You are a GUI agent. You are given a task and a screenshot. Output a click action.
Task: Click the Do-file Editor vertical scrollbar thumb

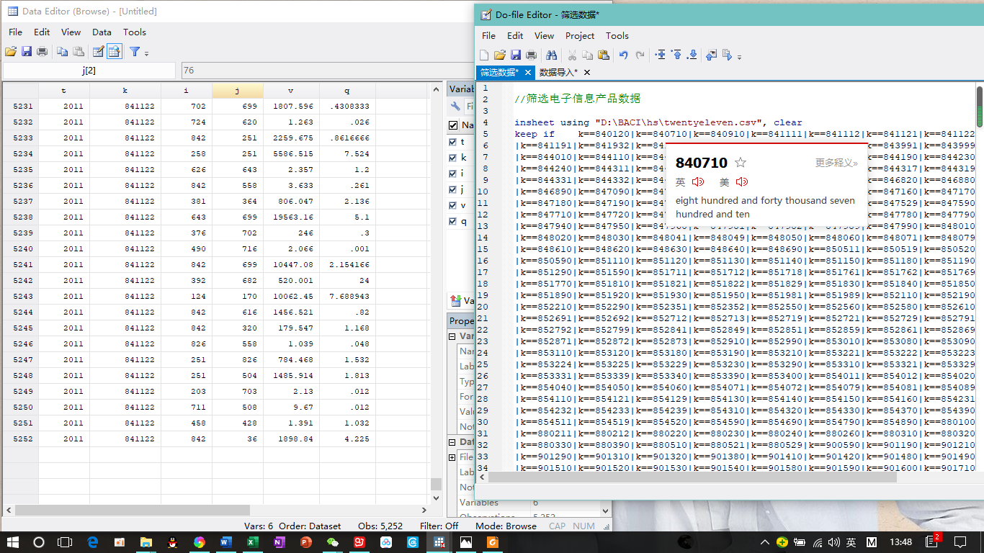tap(980, 106)
